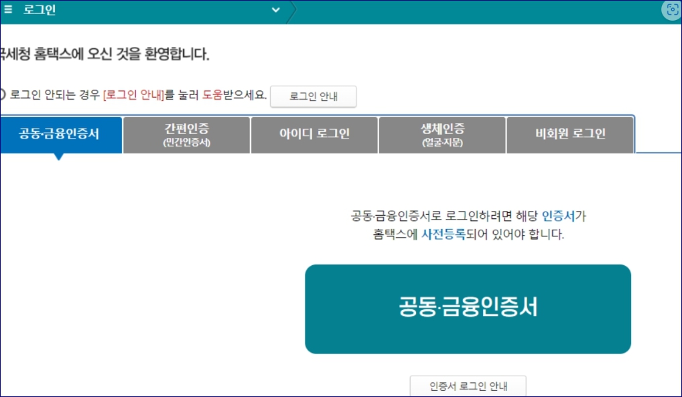Click the 로그인 page title in the header

(40, 9)
